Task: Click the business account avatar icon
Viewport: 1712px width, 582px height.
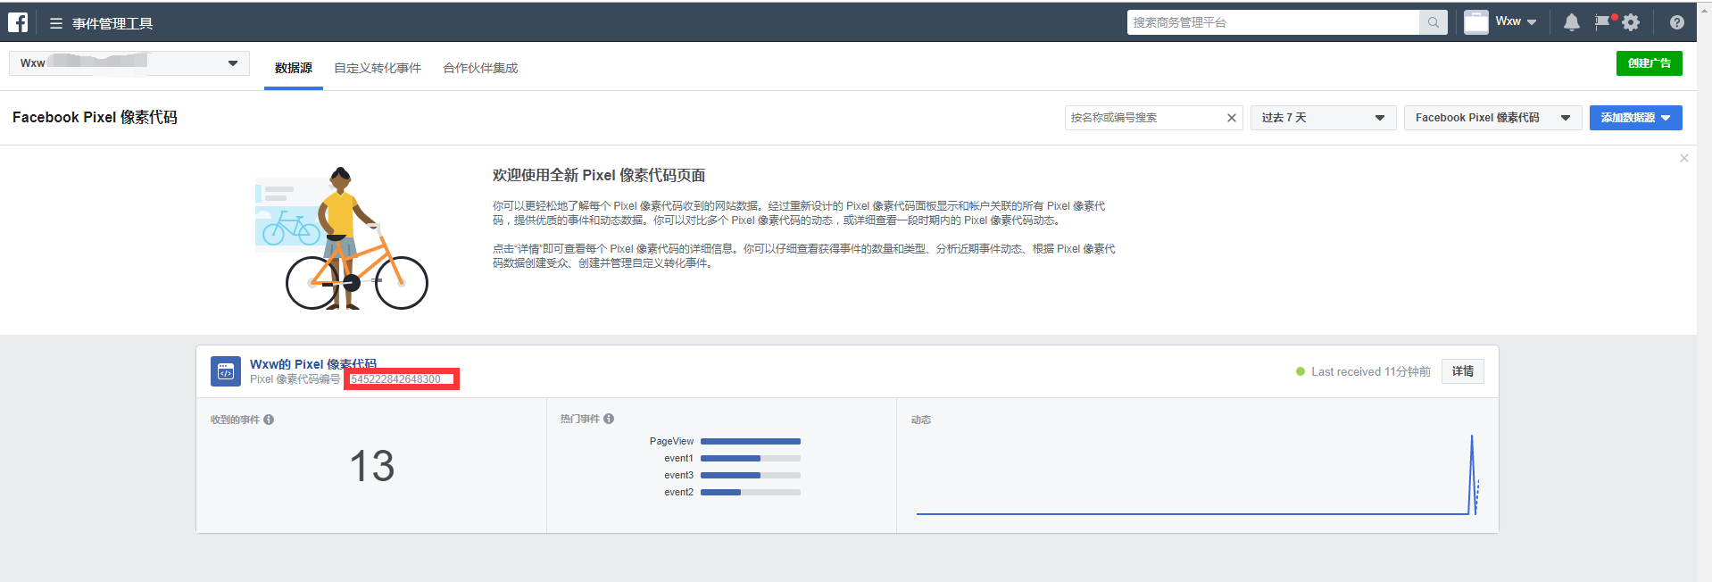Action: [1476, 22]
